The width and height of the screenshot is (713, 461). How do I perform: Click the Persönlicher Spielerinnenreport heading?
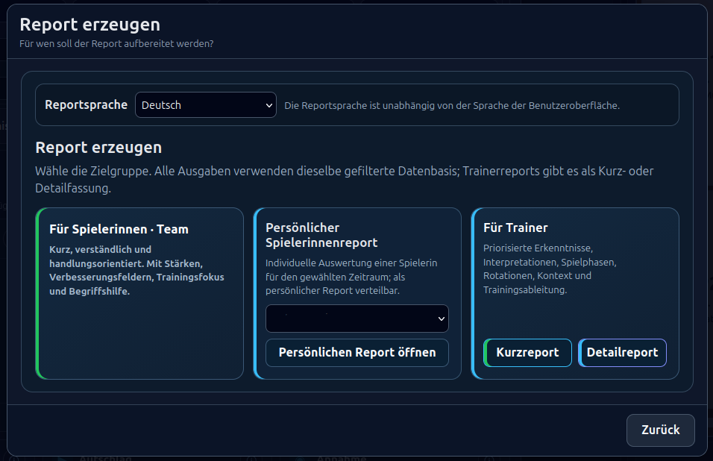pos(321,235)
